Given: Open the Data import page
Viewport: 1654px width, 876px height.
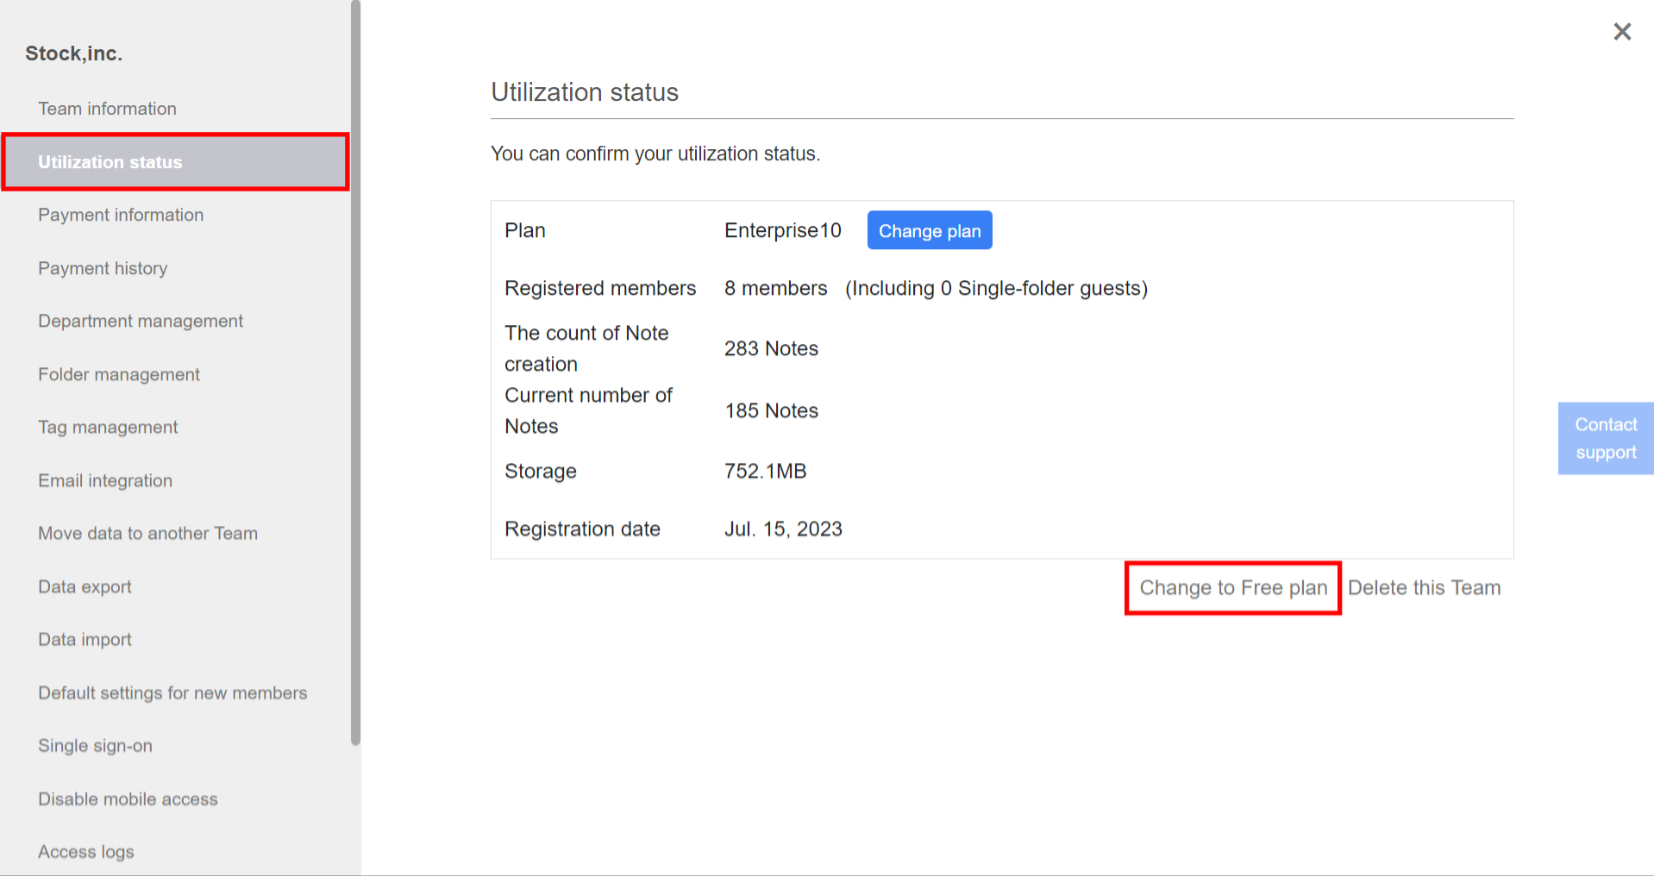Looking at the screenshot, I should [85, 639].
